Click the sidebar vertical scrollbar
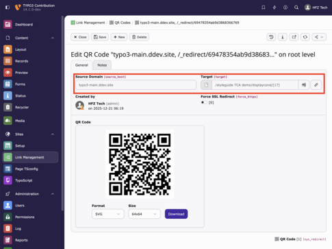The image size is (332, 249). [62, 113]
